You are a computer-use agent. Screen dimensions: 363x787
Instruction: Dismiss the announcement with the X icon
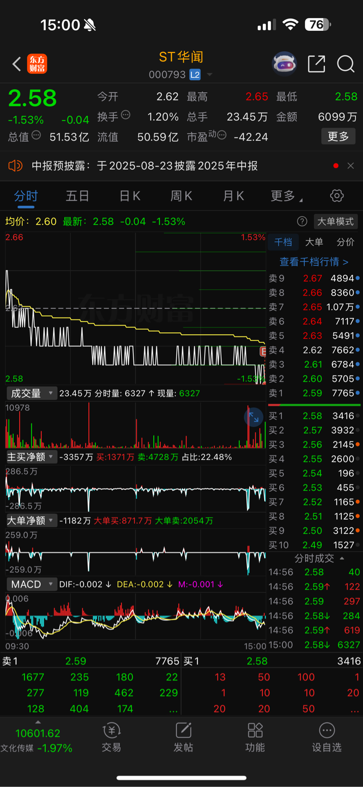point(351,166)
